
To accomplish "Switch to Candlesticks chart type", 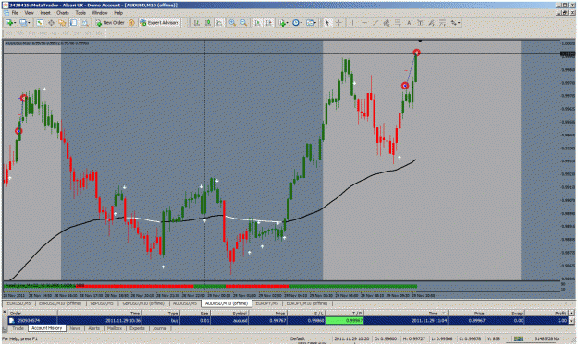I will 208,23.
